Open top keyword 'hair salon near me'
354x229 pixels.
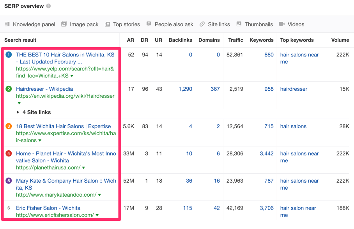(298, 211)
